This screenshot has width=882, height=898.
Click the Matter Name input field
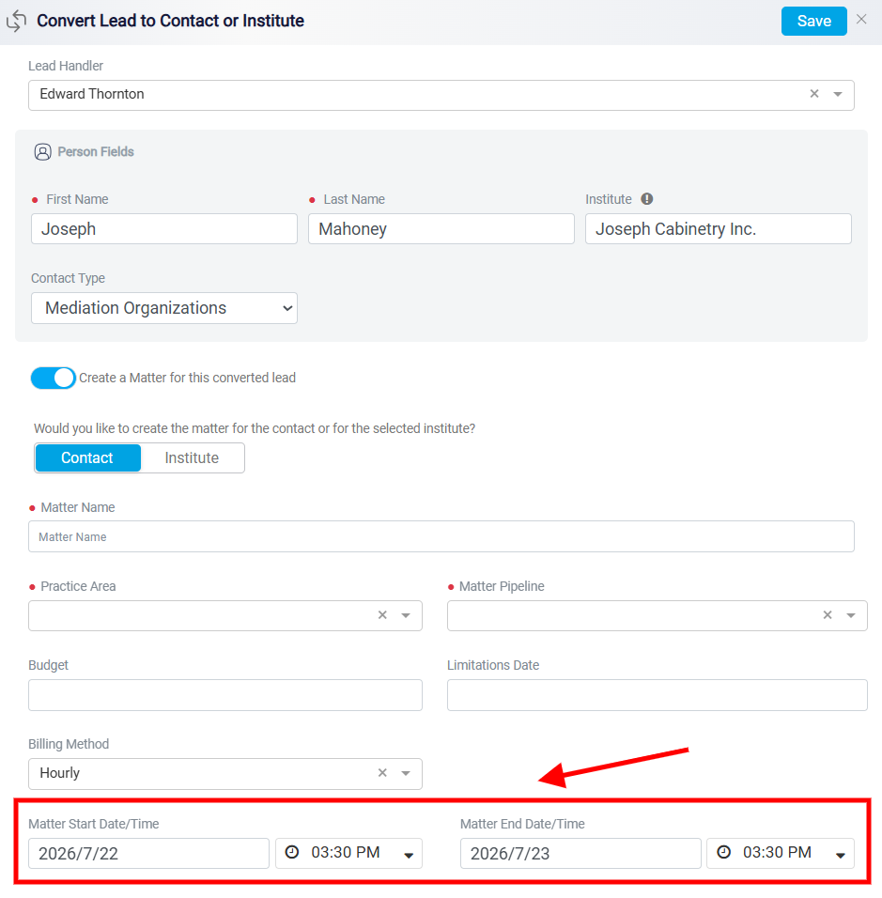(x=441, y=536)
